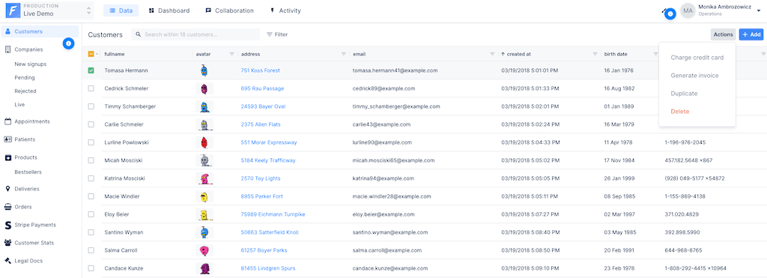The width and height of the screenshot is (767, 278).
Task: Click Tomasa Hermann's avatar image
Action: [x=204, y=70]
